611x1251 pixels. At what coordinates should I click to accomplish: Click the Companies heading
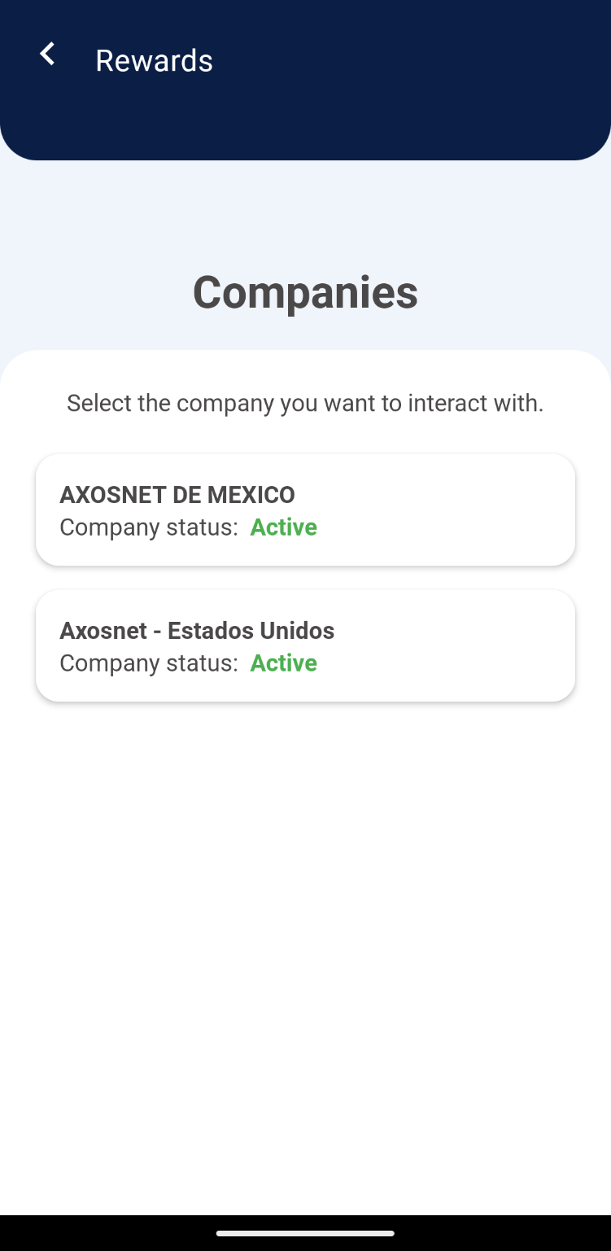point(305,292)
